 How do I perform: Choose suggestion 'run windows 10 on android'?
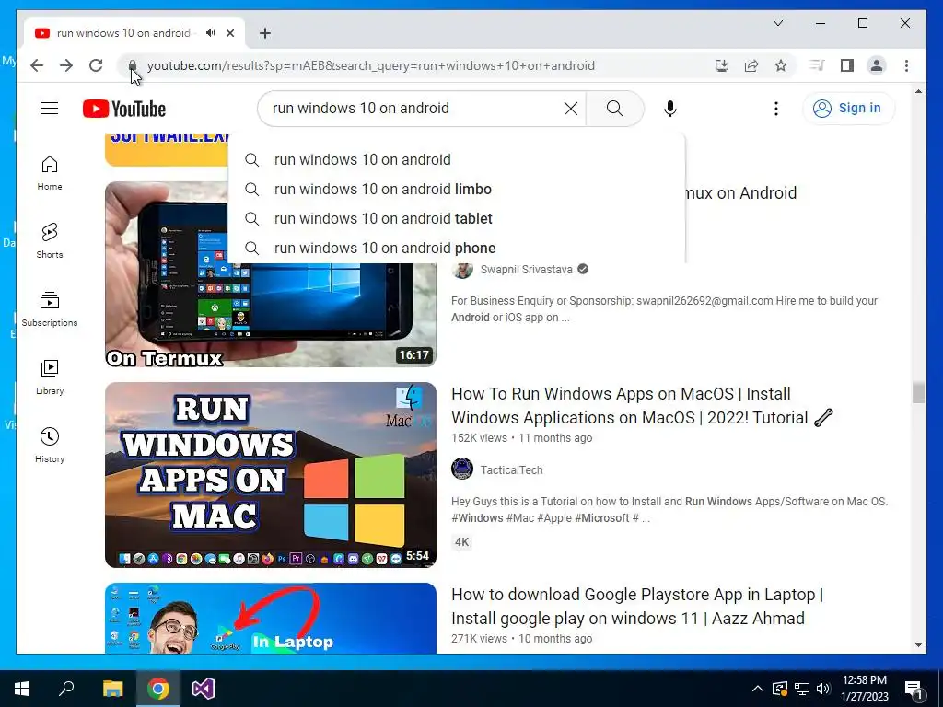[x=457, y=159]
